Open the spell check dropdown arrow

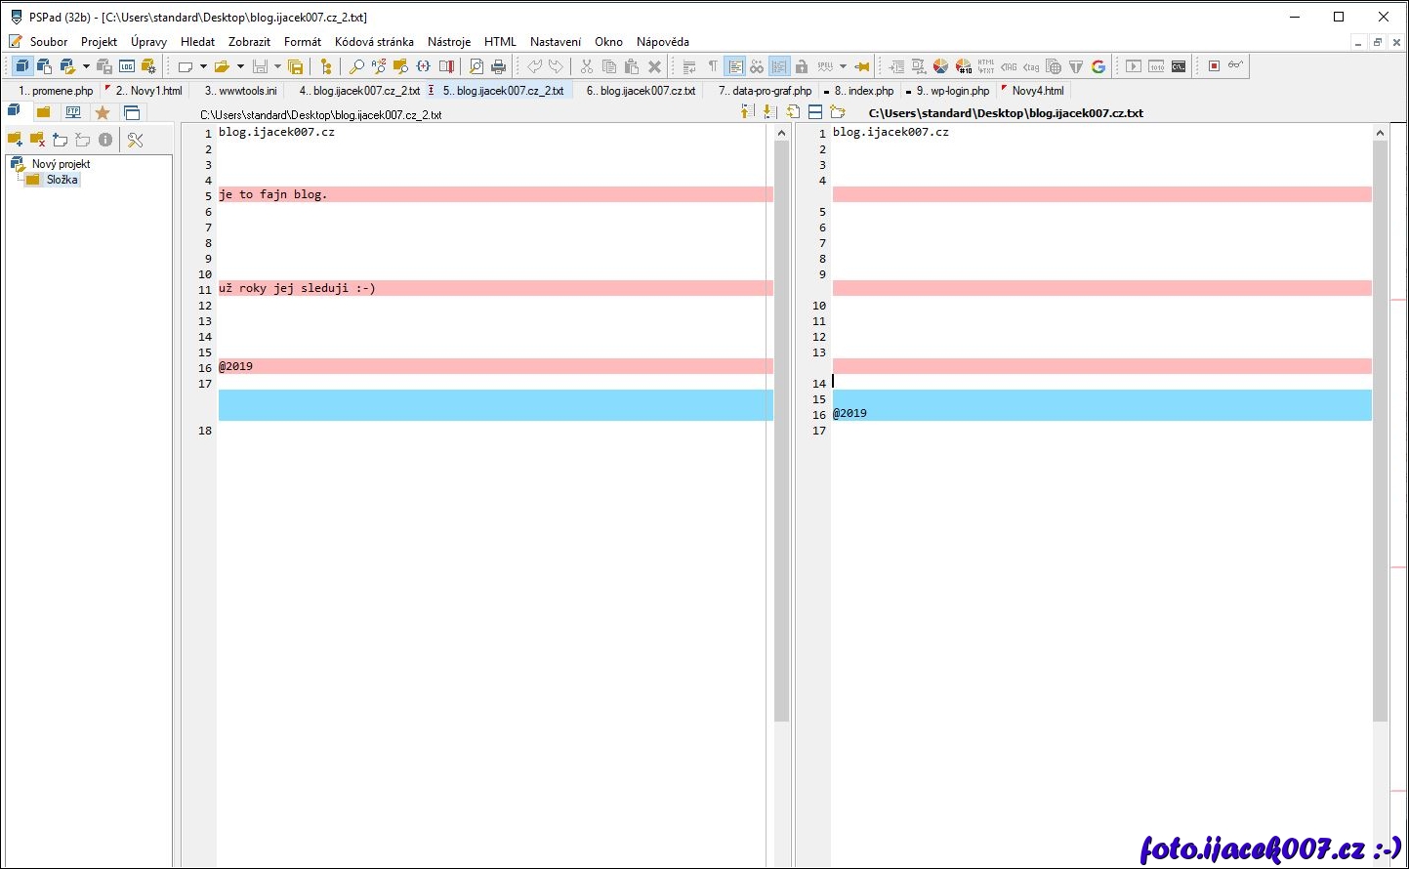pyautogui.click(x=843, y=66)
